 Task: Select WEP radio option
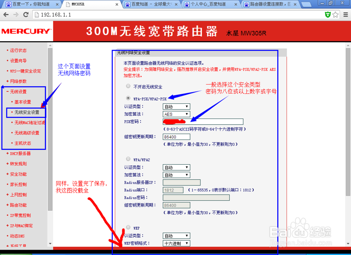pyautogui.click(x=128, y=227)
